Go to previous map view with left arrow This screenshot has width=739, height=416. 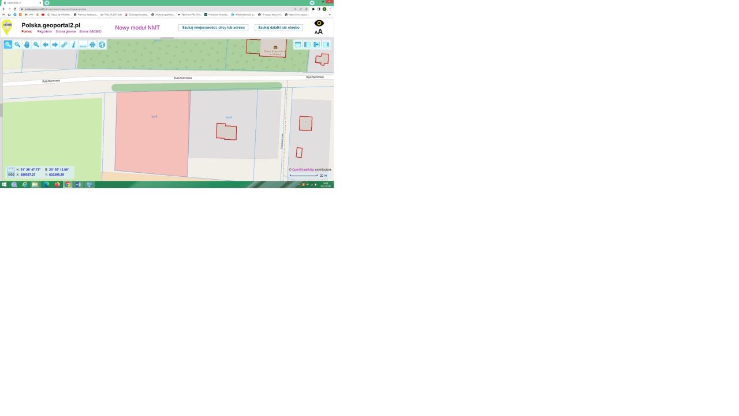tap(46, 44)
